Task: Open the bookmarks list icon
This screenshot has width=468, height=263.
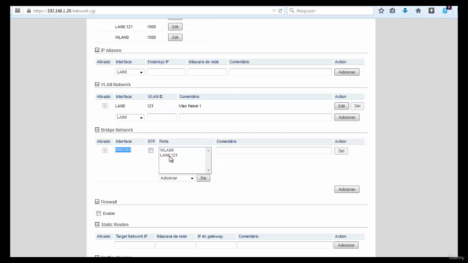Action: pyautogui.click(x=392, y=11)
